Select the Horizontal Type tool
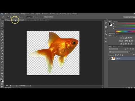Viewport: 135px width, 101px height. tap(2, 65)
